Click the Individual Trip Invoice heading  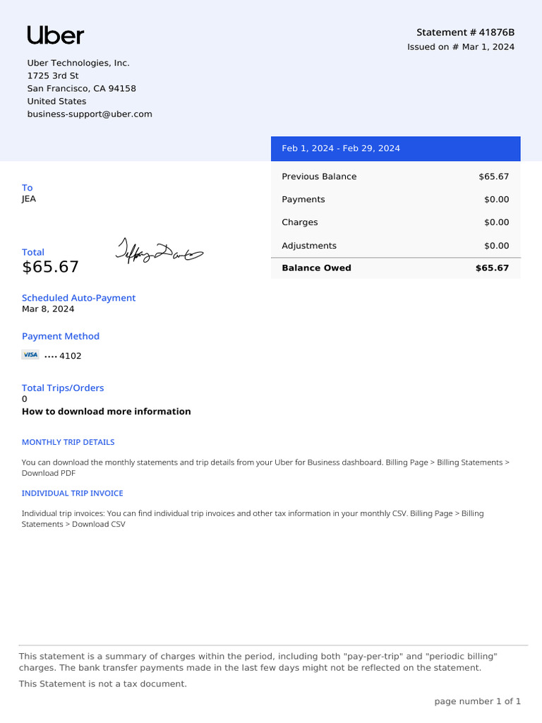pyautogui.click(x=72, y=493)
